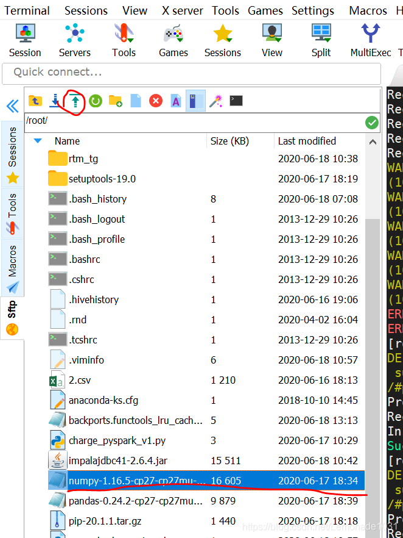Viewport: 403px width, 538px height.
Task: Click the View toolbar icon
Action: point(272,40)
